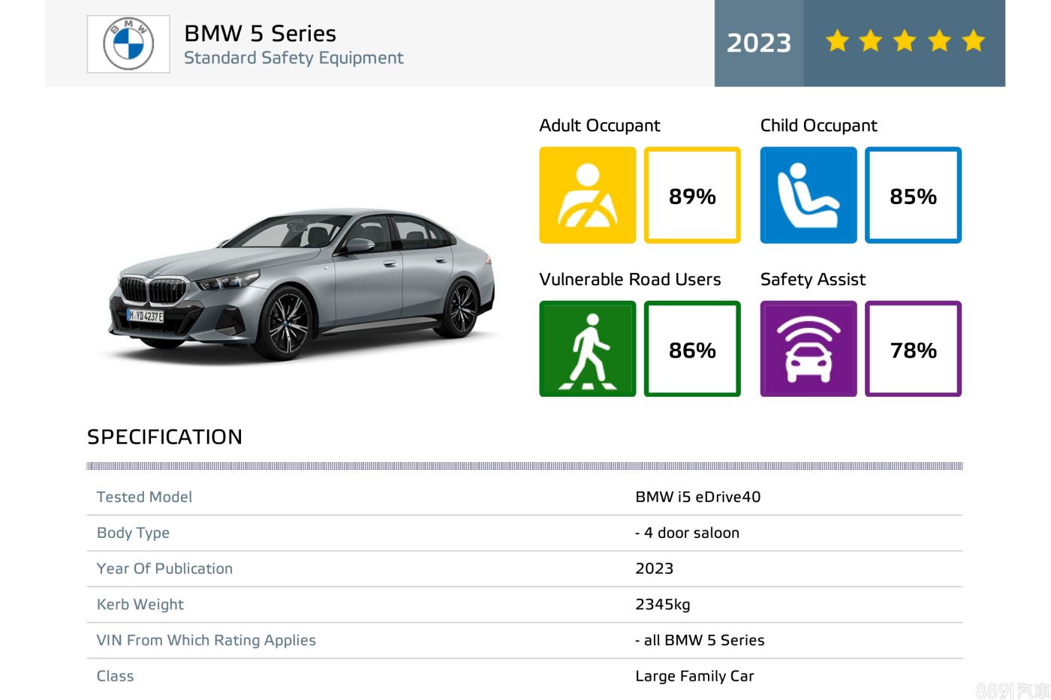Click the yellow Adult Occupant seatbelt icon
This screenshot has height=700, width=1051.
coord(587,195)
